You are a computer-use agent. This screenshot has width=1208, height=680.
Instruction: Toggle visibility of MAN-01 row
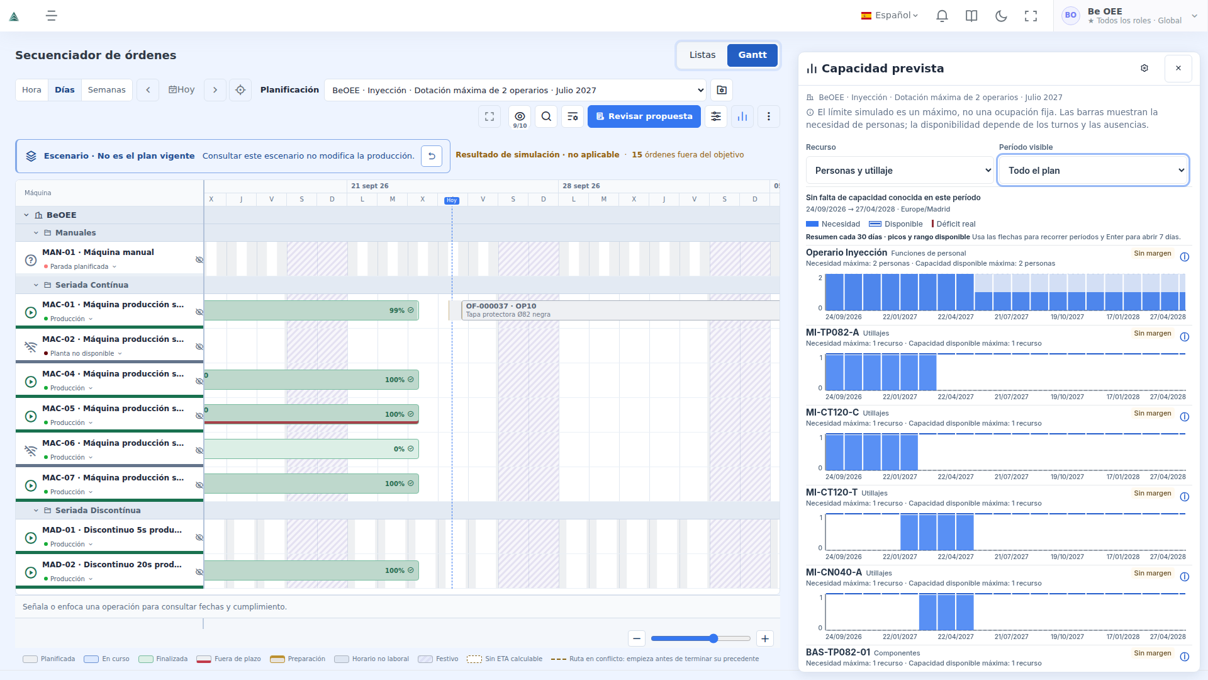(x=199, y=260)
